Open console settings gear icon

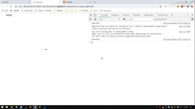click(192, 19)
